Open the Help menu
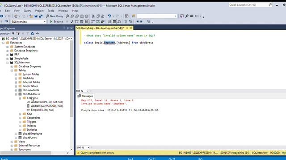This screenshot has width=286, height=160. [75, 11]
